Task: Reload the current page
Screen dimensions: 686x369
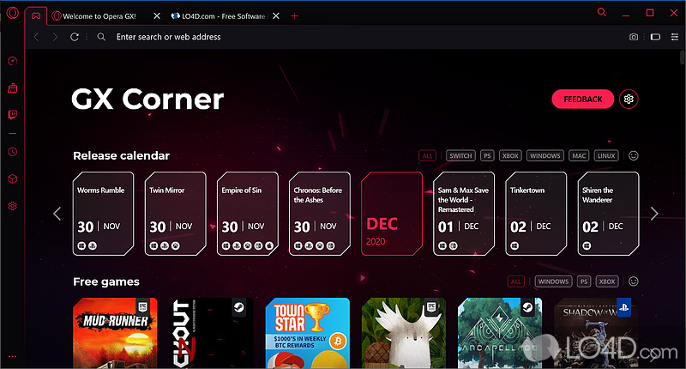Action: [75, 37]
